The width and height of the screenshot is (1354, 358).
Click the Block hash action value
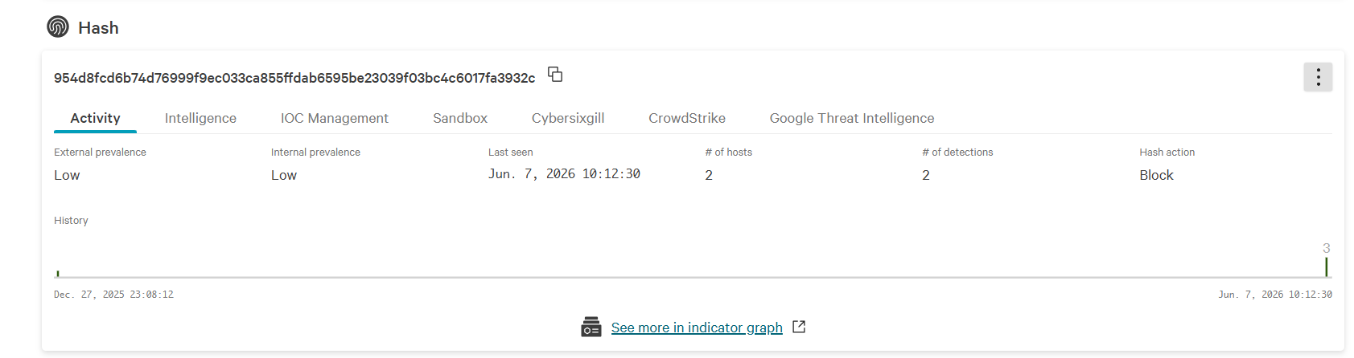point(1156,175)
